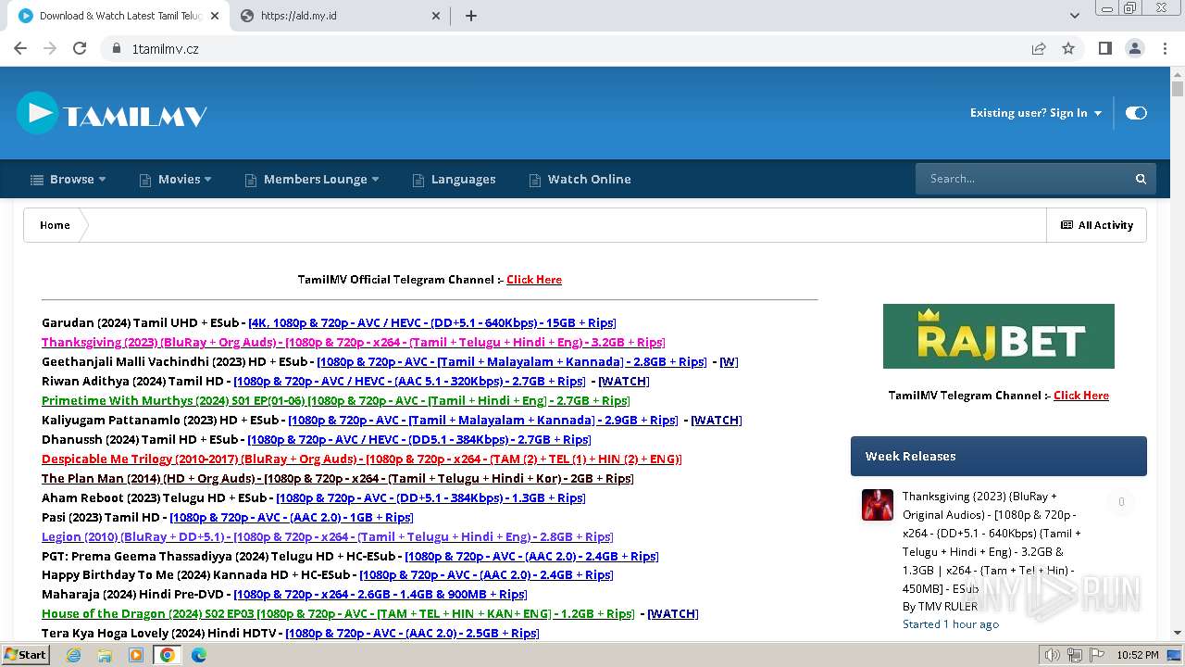This screenshot has width=1185, height=667.
Task: Click WATCH link for Riwan Adithya
Action: [x=624, y=382]
